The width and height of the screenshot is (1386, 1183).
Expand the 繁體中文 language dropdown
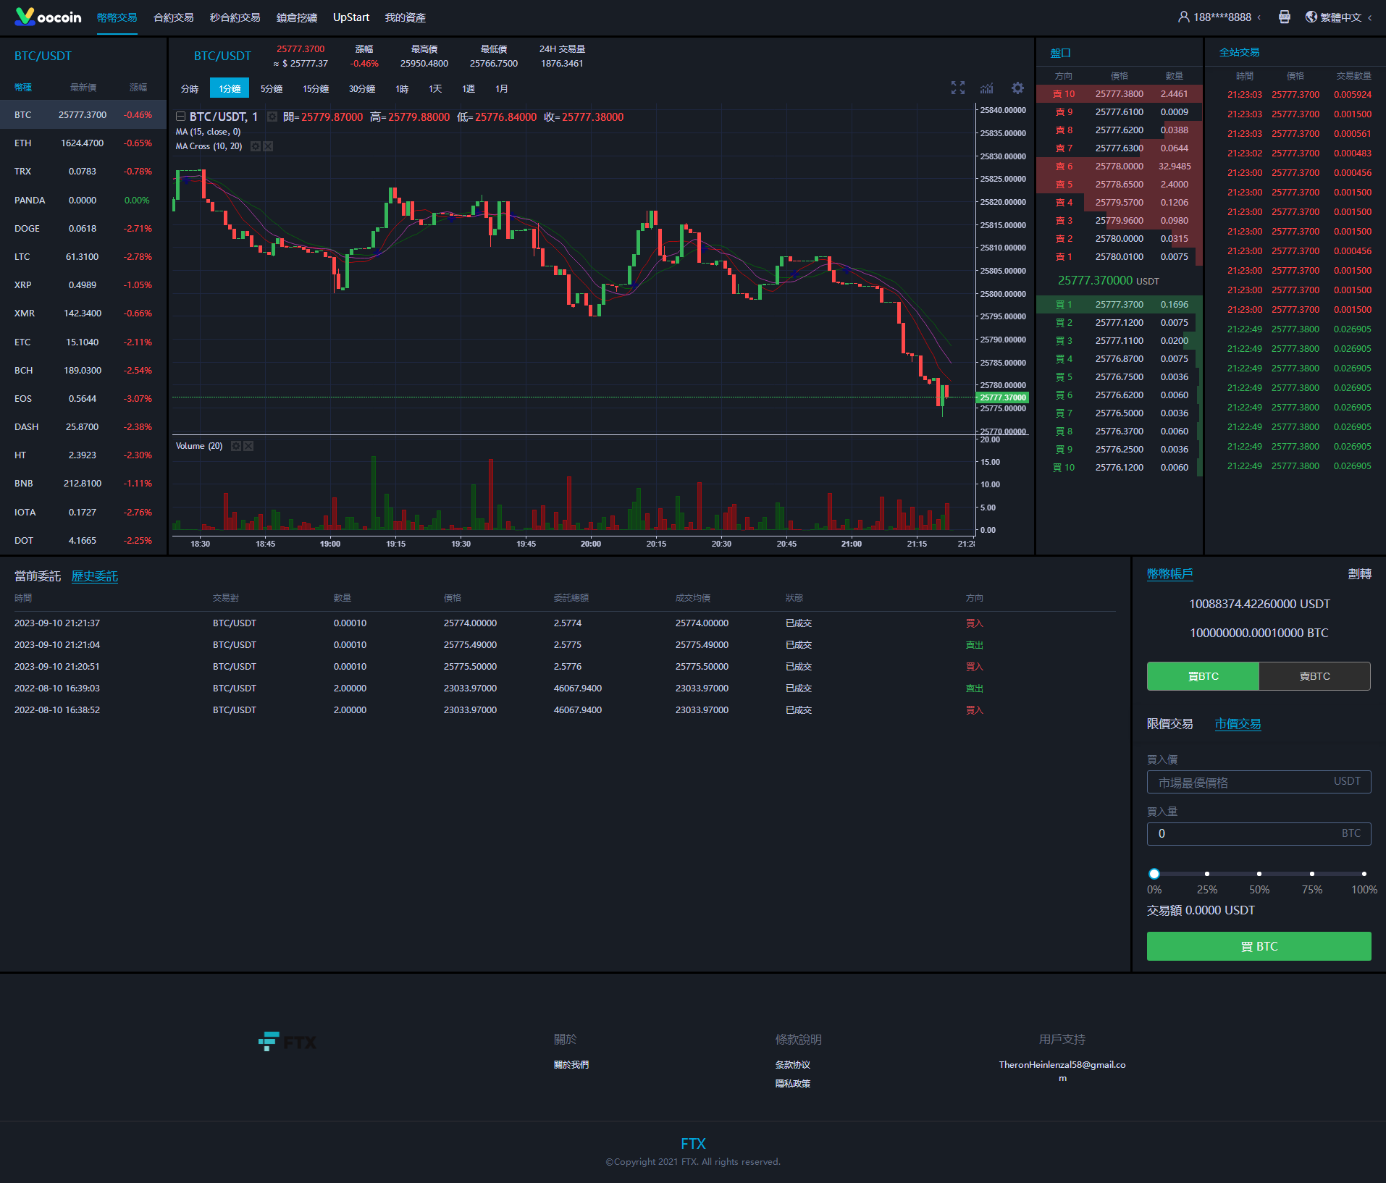(1340, 17)
